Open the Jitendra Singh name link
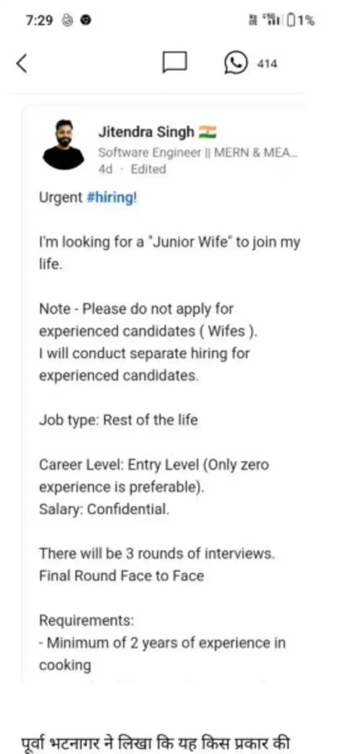This screenshot has height=754, width=339. [x=146, y=132]
